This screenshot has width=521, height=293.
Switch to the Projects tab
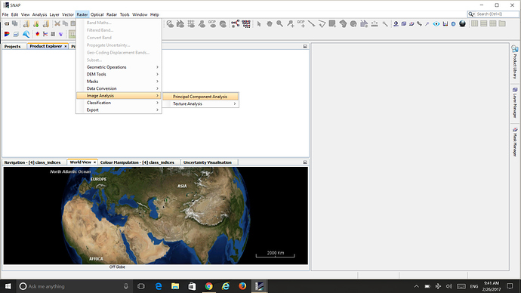[12, 47]
